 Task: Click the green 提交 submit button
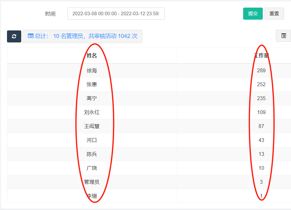[x=253, y=14]
